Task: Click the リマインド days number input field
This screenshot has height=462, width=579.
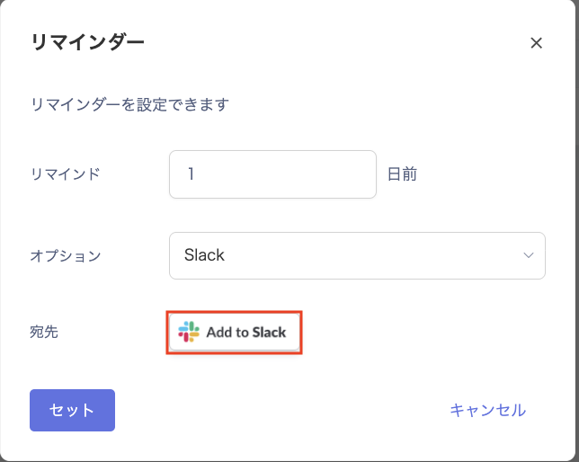Action: click(272, 174)
